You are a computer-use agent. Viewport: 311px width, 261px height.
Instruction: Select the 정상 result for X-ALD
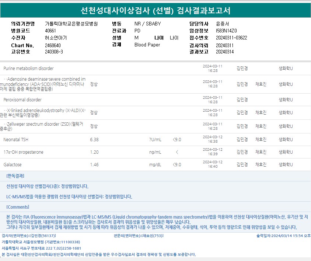[x=94, y=112]
